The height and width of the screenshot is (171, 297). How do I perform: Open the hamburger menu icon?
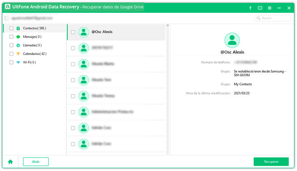(x=269, y=8)
